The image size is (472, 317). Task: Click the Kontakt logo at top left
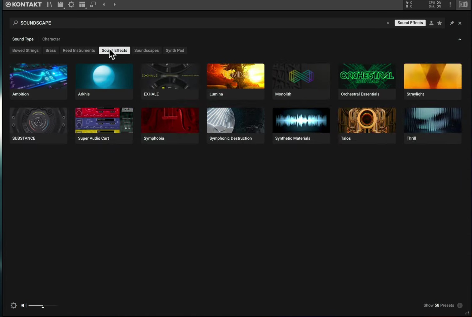point(24,4)
